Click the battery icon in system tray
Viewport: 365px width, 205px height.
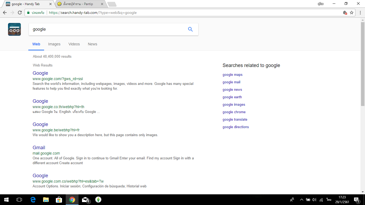(x=308, y=200)
